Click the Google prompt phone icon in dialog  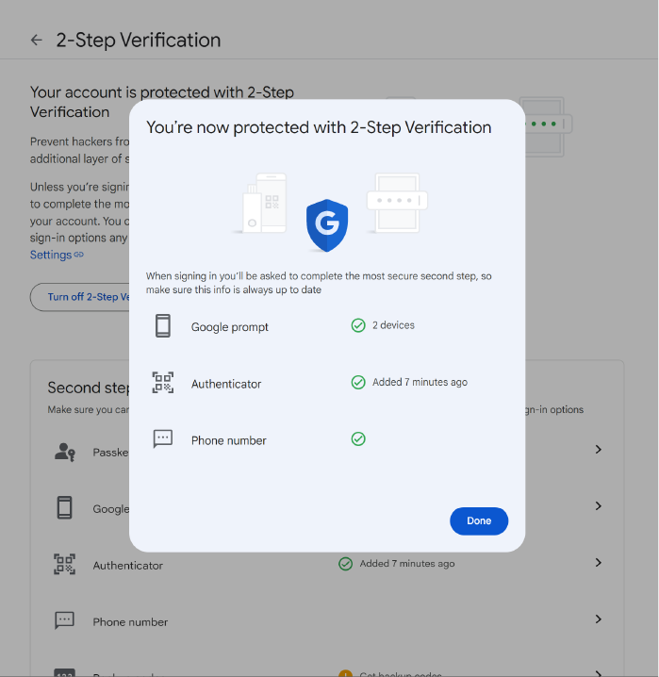[163, 325]
